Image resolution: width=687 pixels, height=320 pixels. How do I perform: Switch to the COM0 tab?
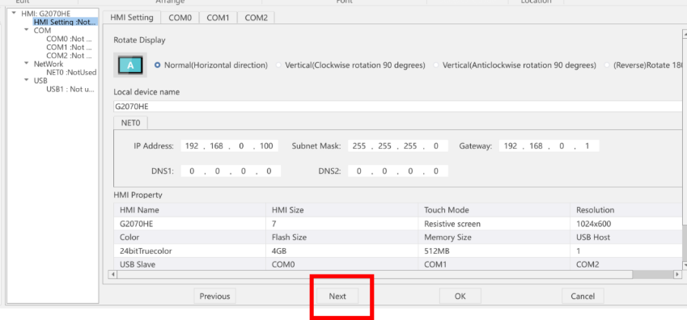[x=180, y=18]
